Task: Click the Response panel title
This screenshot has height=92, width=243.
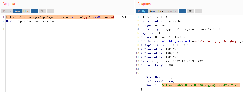Action: [x=145, y=4]
